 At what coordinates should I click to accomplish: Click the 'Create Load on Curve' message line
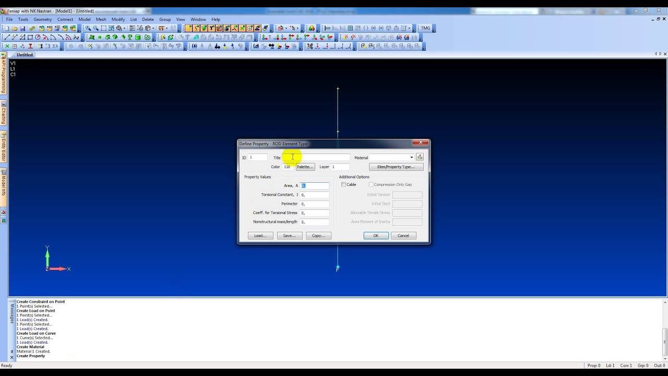click(36, 333)
